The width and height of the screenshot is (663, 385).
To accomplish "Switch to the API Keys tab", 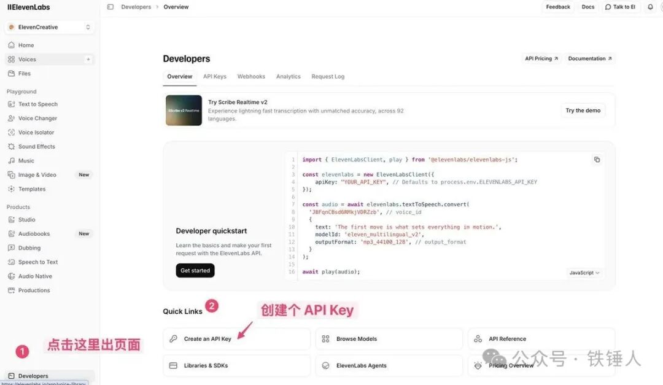I will [215, 77].
